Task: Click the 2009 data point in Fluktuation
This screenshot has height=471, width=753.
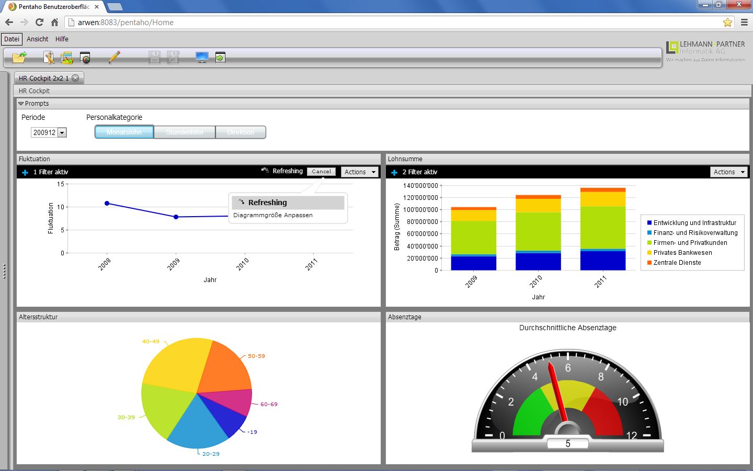Action: click(x=176, y=217)
